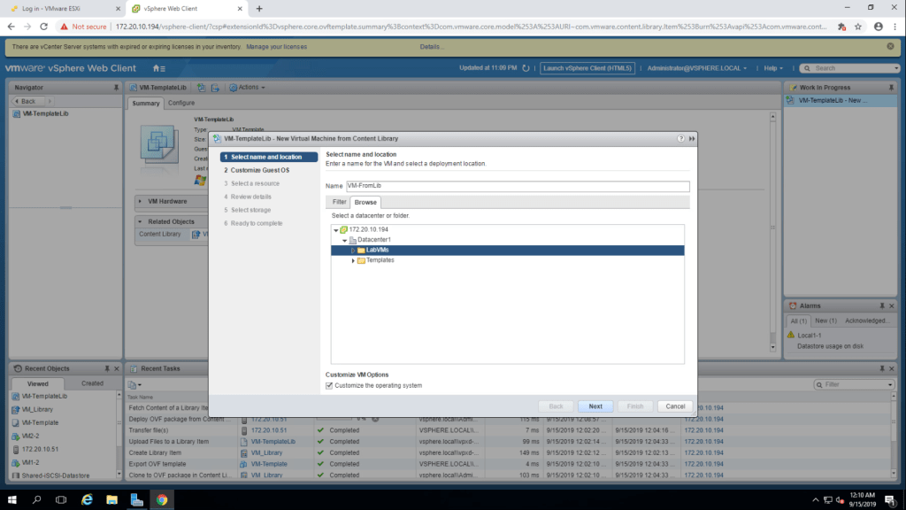Collapse the Datacenter1 tree node
This screenshot has width=906, height=510.
pyautogui.click(x=344, y=240)
